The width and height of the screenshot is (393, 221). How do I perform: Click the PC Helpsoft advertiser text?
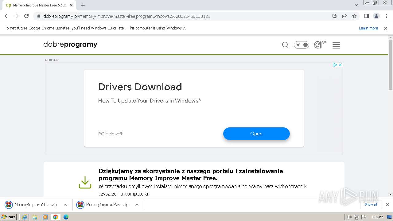click(110, 134)
